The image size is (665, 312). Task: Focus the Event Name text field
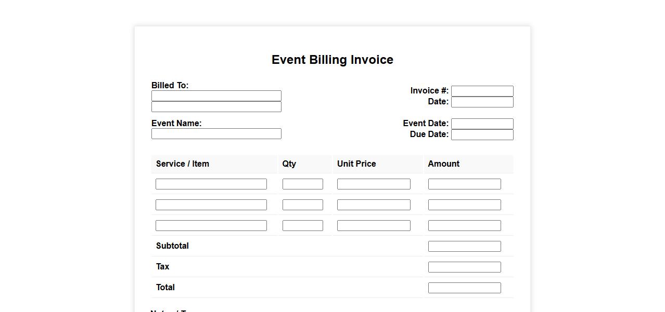tap(216, 134)
